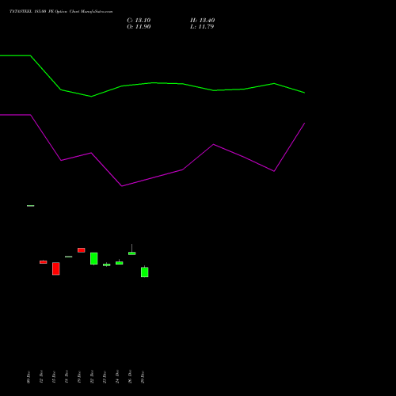
Task: Select the 19 Dec date label
Action: pyautogui.click(x=79, y=377)
